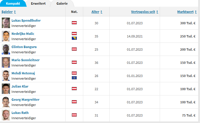Click Austrian flag icon for Lukas Spendlhofer
This screenshot has height=123, width=200.
[x=74, y=23]
